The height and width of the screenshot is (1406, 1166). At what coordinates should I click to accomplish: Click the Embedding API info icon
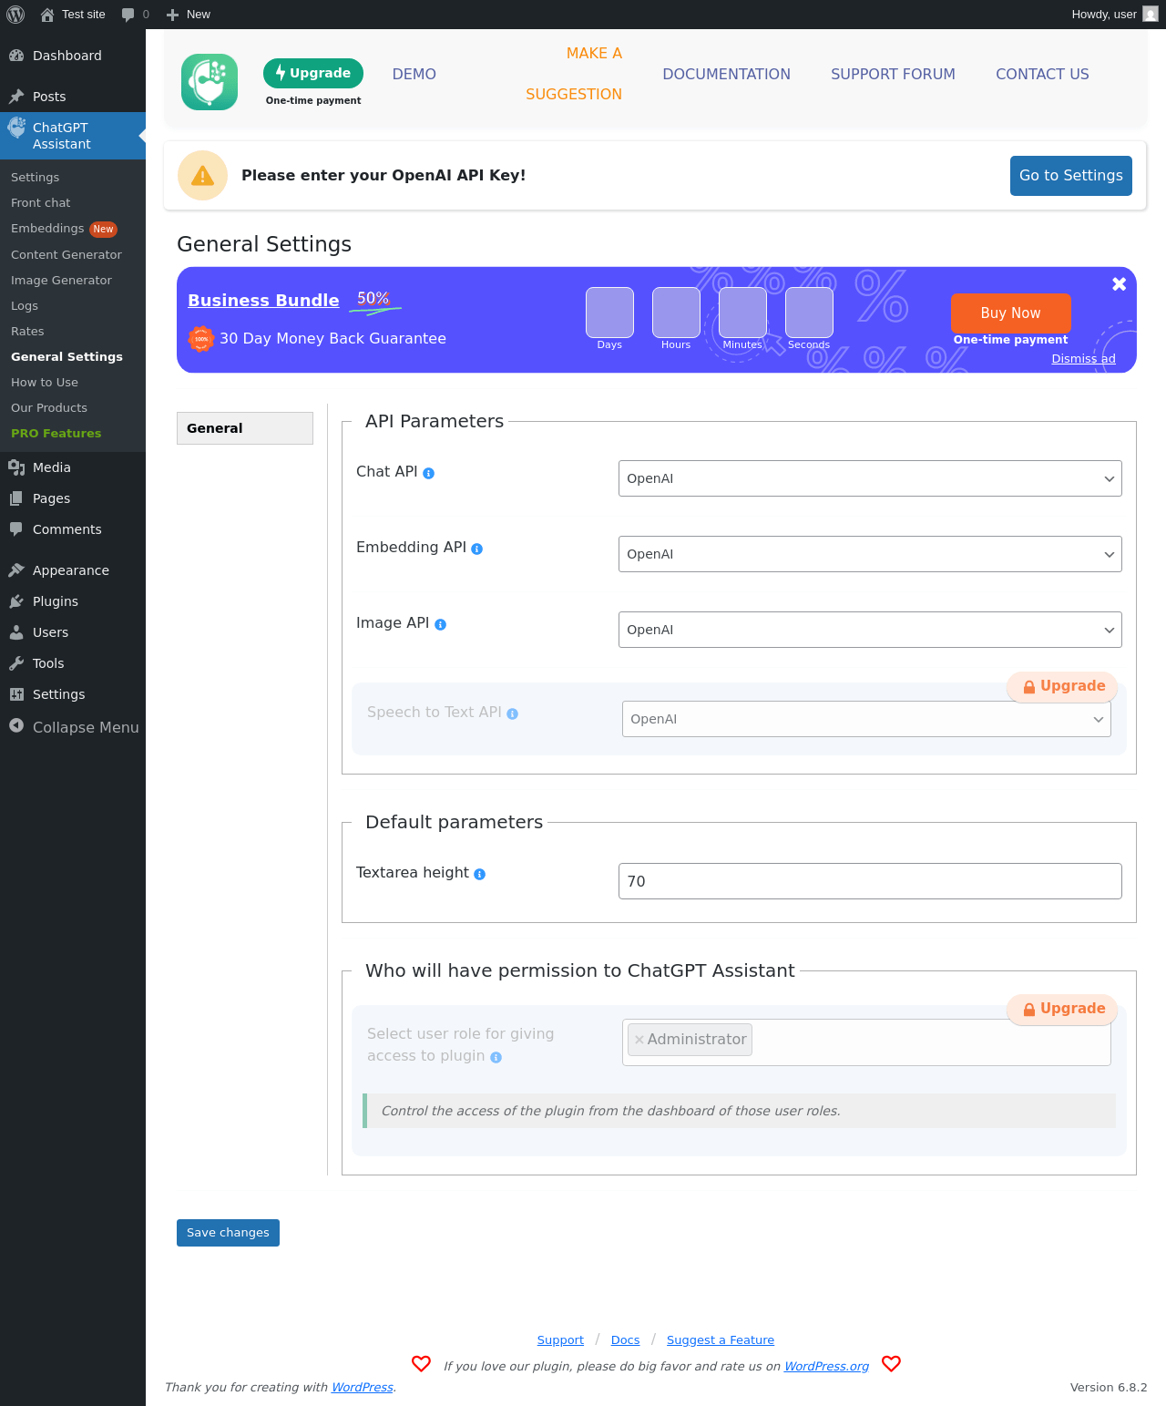pos(477,549)
